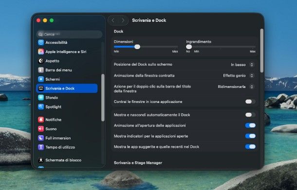Select Sfondo in the sidebar
Image resolution: width=297 pixels, height=190 pixels.
(67, 98)
